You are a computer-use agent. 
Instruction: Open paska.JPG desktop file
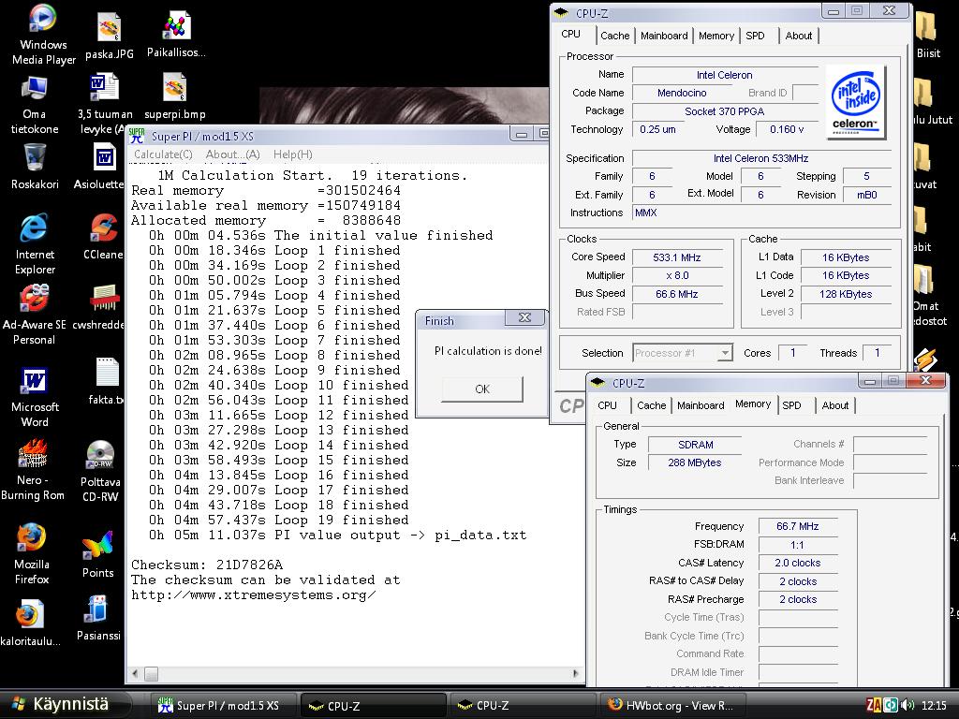coord(109,37)
